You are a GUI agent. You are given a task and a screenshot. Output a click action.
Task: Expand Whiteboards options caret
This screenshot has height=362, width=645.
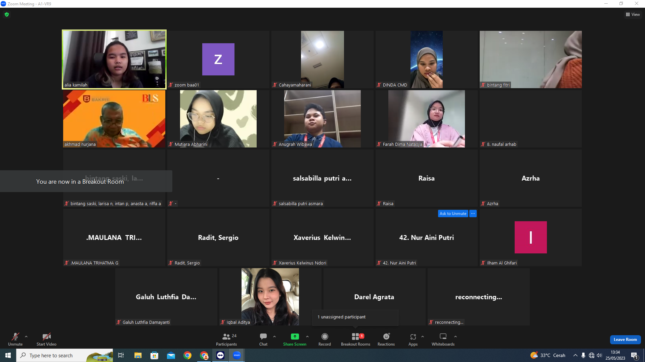[456, 337]
